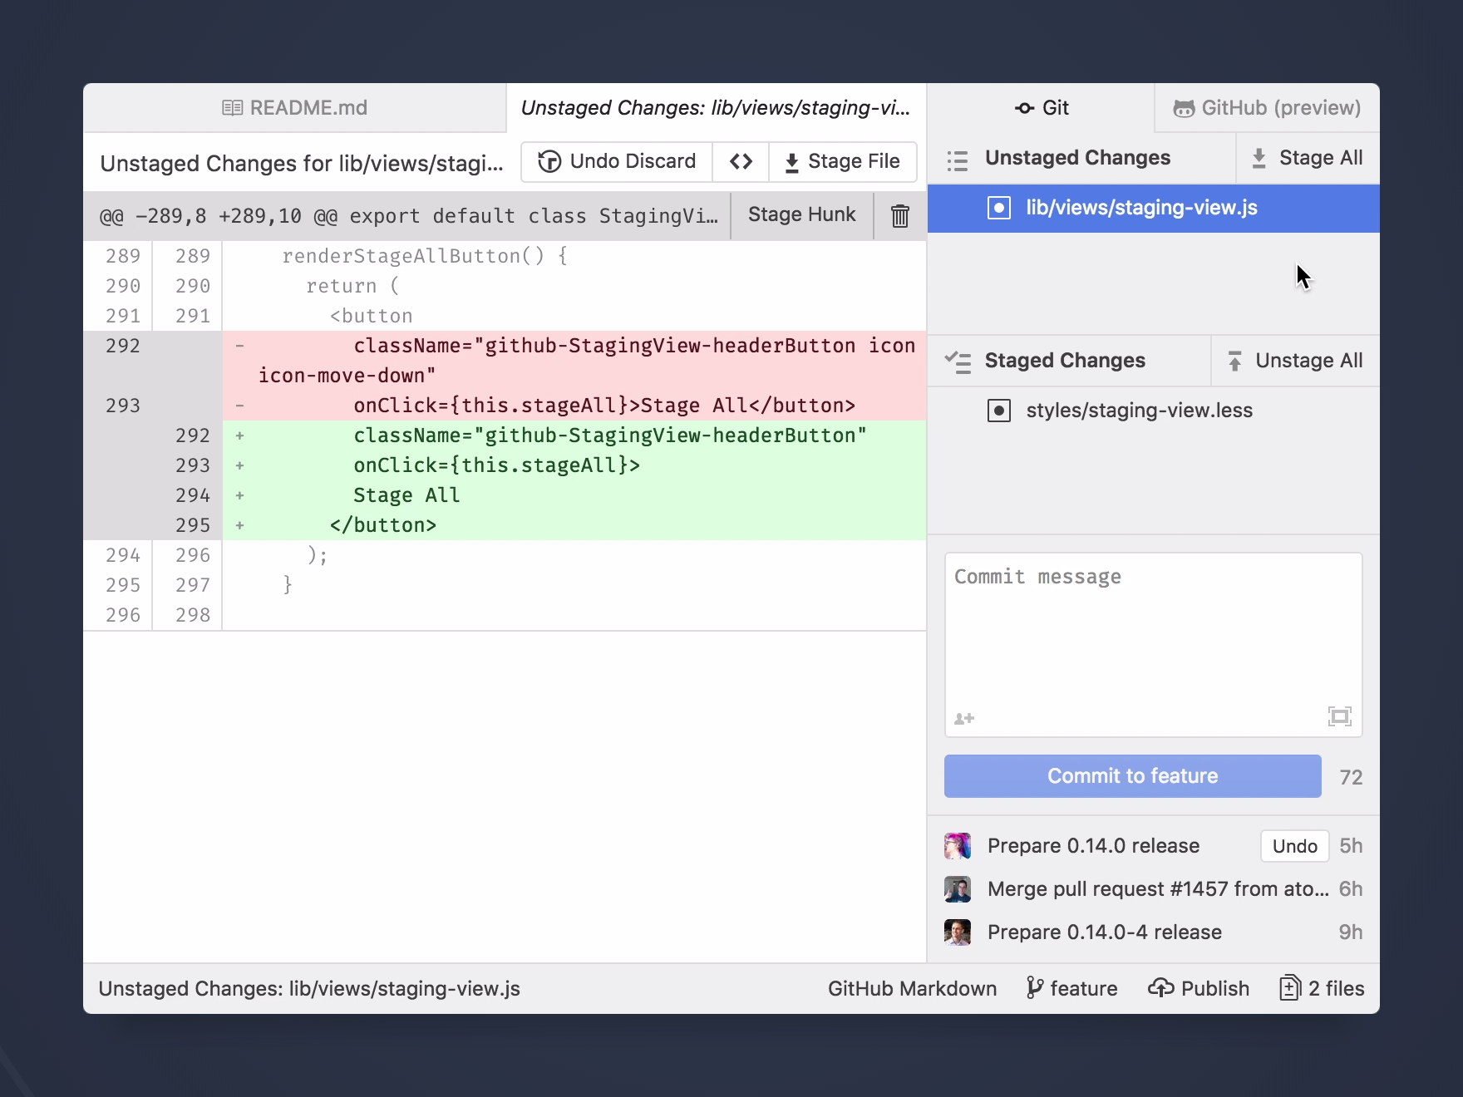Click the Stage All down-arrow icon
The height and width of the screenshot is (1097, 1463).
point(1259,158)
